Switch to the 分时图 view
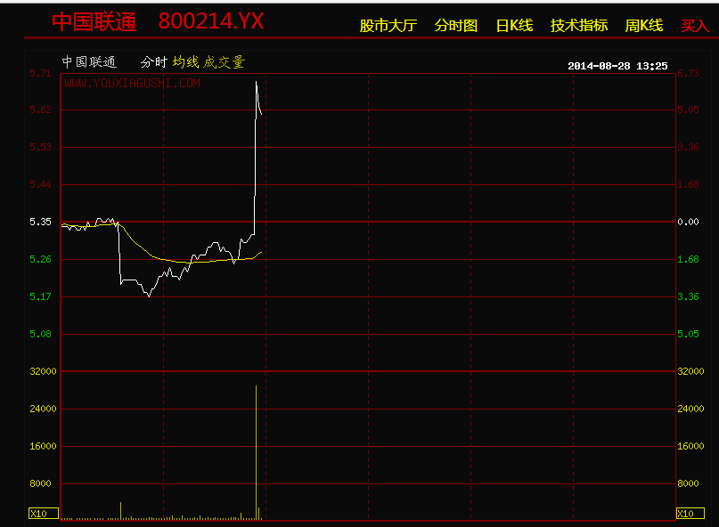 tap(456, 26)
